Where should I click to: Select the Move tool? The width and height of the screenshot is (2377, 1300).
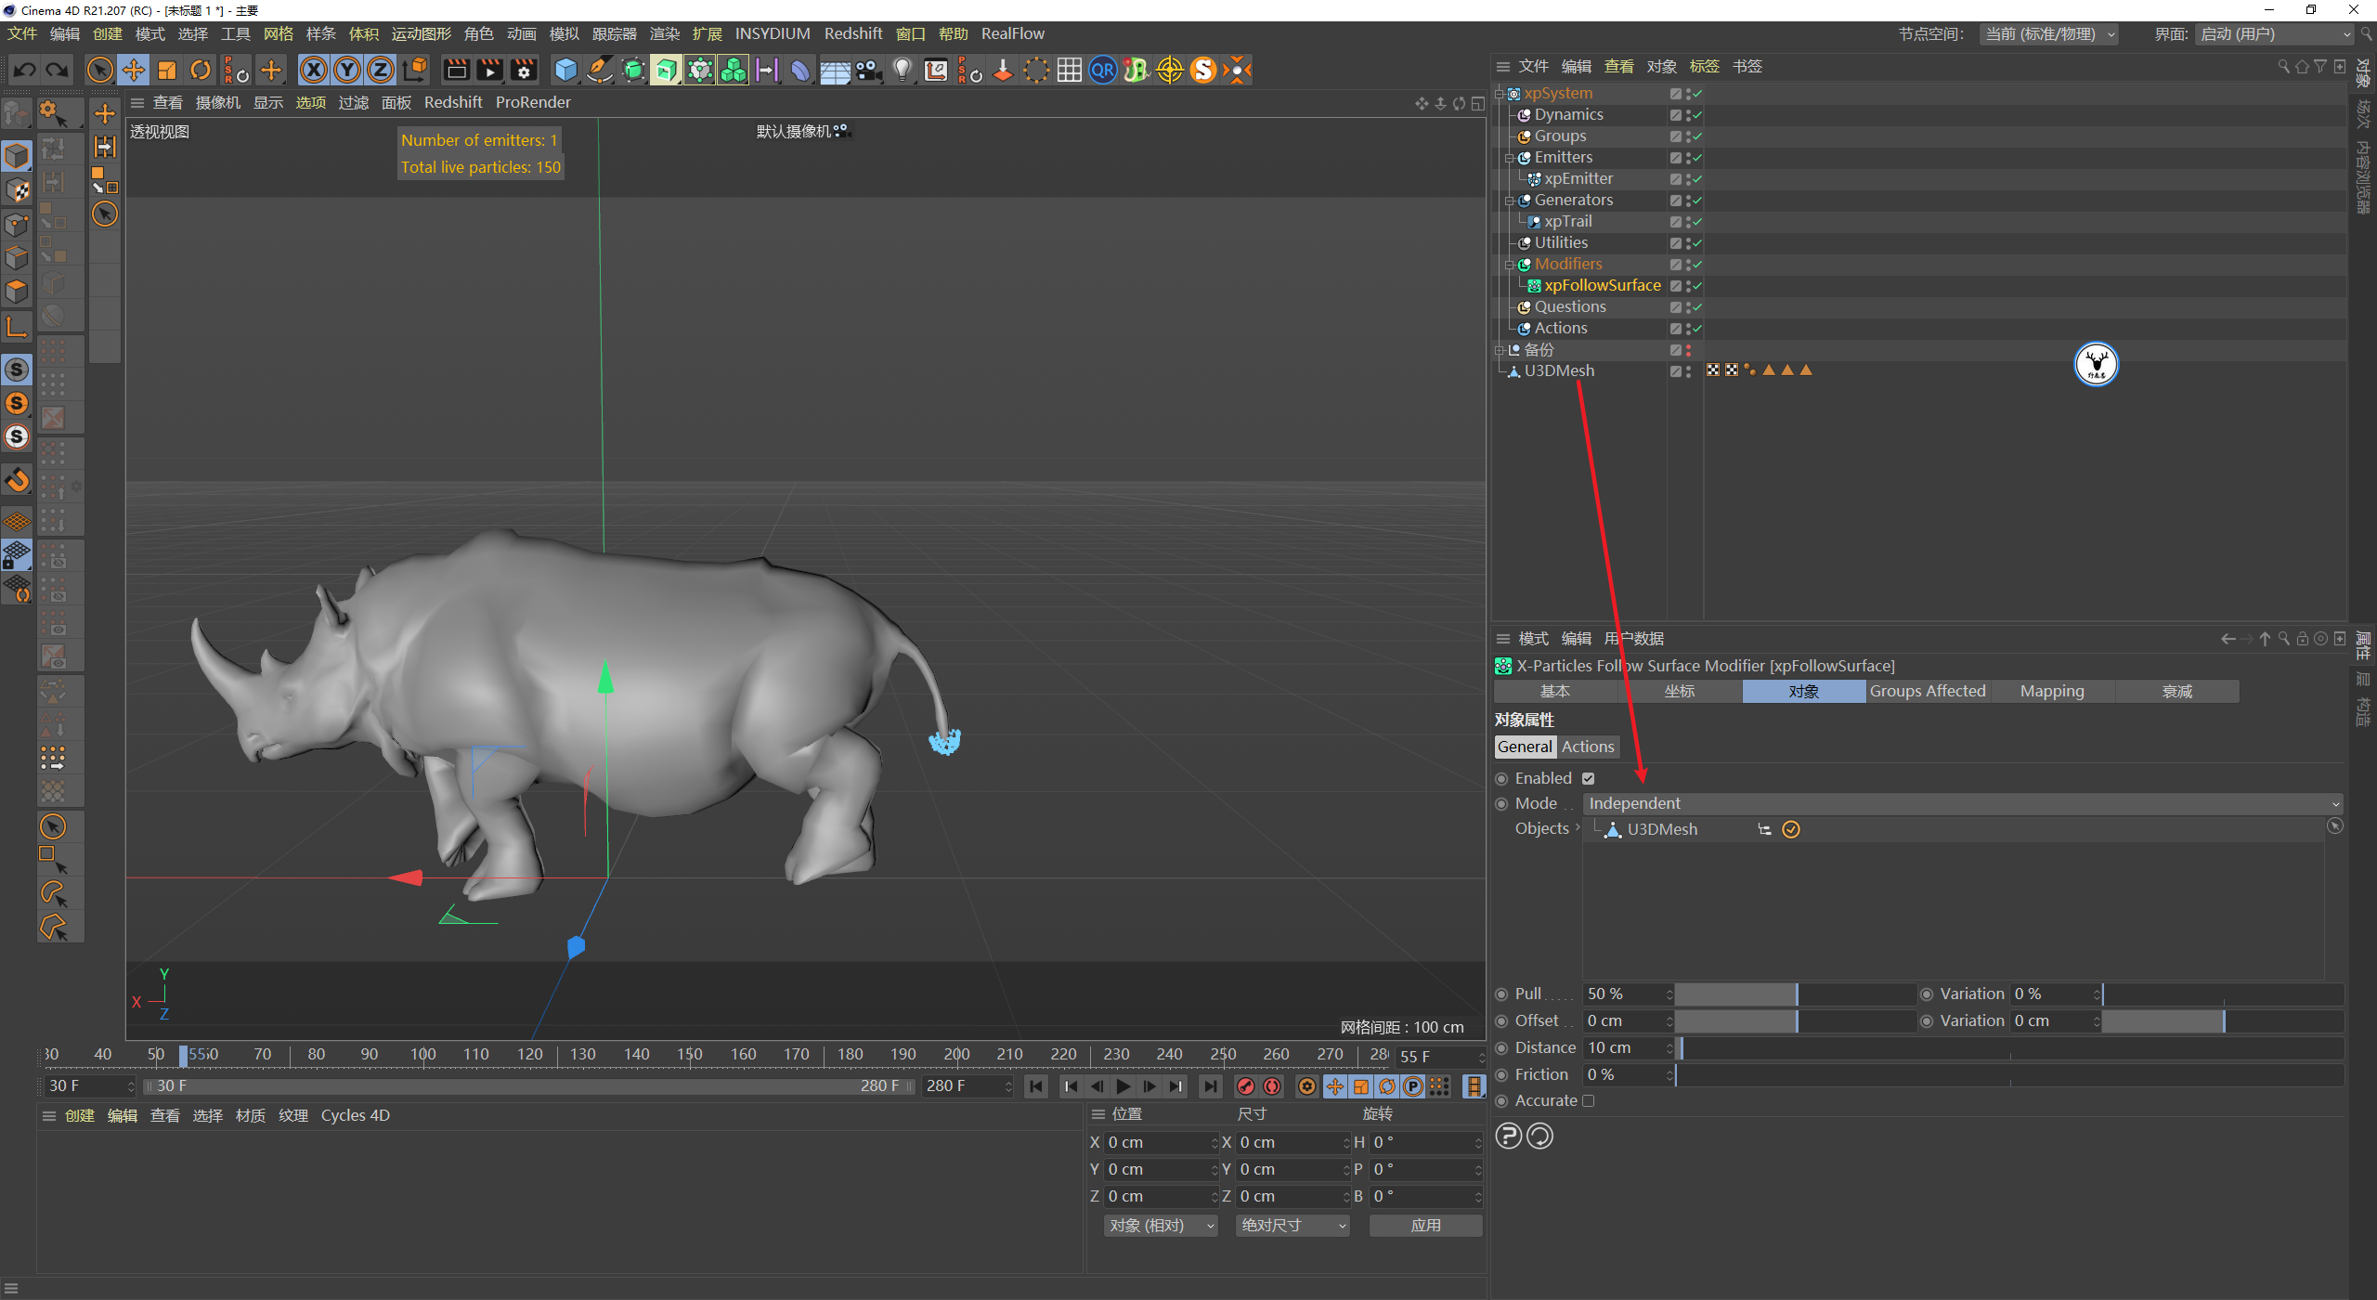(x=134, y=70)
